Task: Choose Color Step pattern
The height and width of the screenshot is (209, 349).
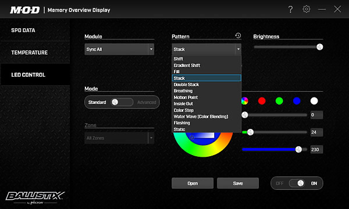Action: click(x=206, y=110)
